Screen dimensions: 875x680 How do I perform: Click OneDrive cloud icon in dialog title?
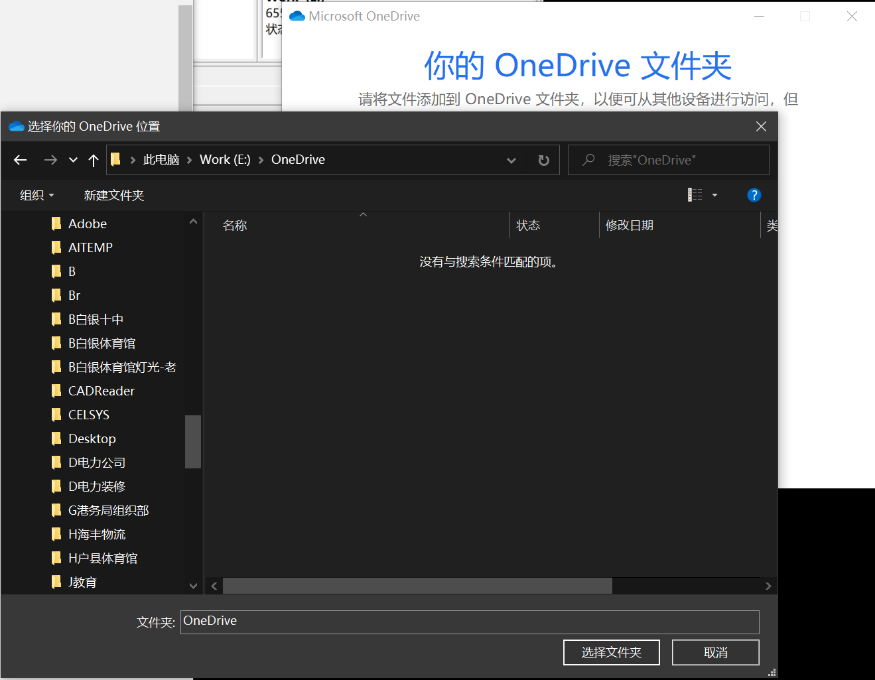[x=16, y=126]
